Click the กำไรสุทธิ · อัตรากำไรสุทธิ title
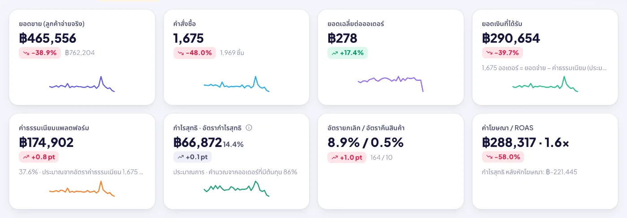This screenshot has width=627, height=218. click(x=207, y=128)
